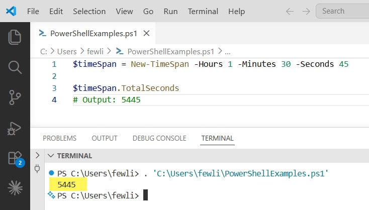Click the -Seconds parameter in the code

click(x=315, y=64)
